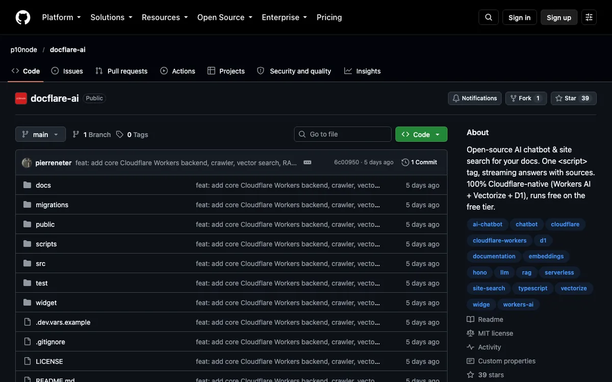Fork the repository

pyautogui.click(x=526, y=98)
